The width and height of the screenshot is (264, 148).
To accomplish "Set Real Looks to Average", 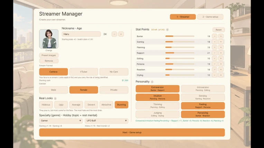I will tap(76, 105).
